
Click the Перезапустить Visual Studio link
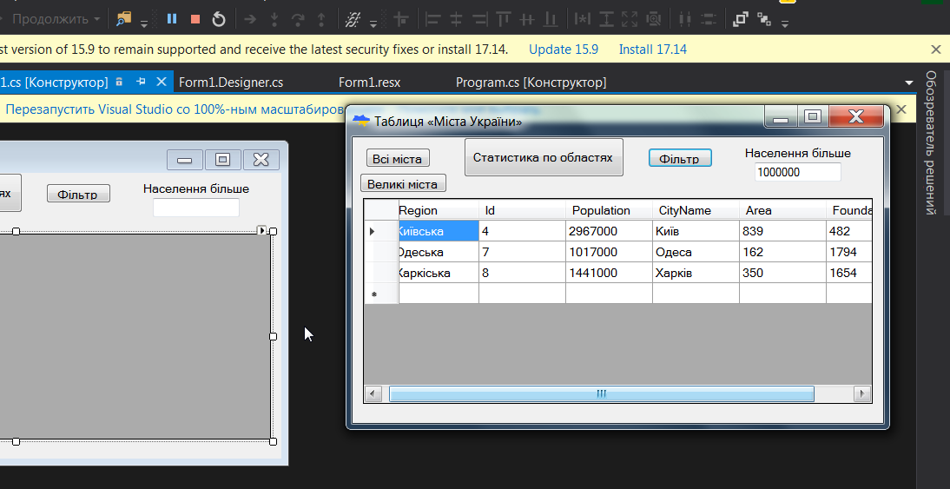(x=172, y=109)
